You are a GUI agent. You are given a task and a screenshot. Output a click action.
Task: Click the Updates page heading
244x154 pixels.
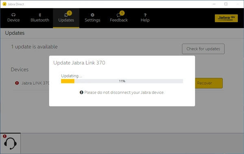(15, 33)
